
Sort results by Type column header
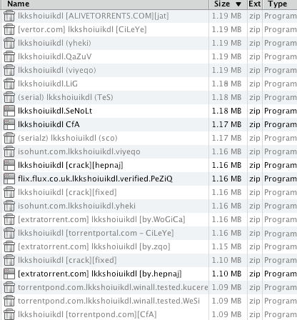click(x=280, y=4)
